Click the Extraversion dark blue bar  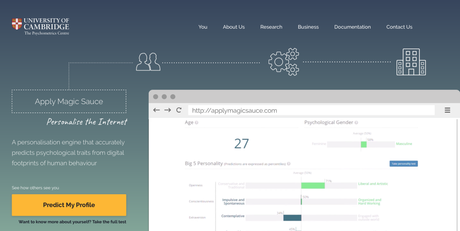[x=292, y=218]
